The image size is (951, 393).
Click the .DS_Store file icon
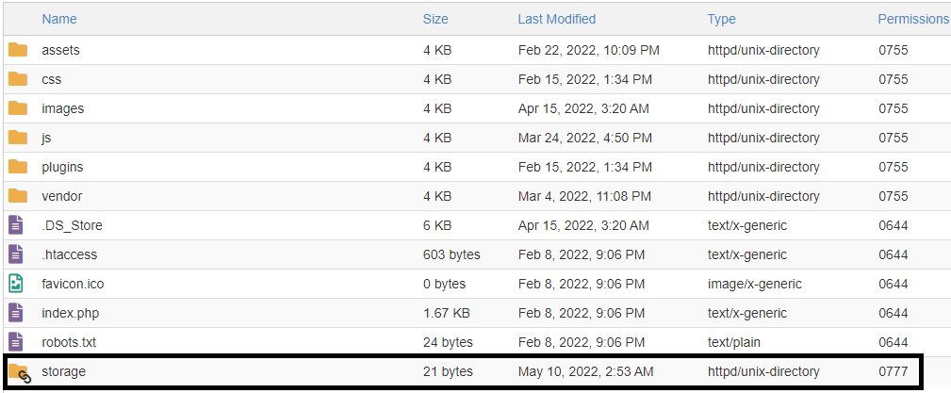[16, 225]
